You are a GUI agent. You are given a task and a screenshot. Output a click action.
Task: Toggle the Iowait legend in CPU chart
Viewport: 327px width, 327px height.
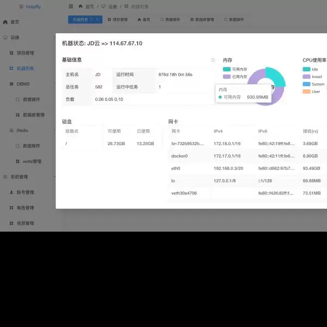click(x=312, y=77)
